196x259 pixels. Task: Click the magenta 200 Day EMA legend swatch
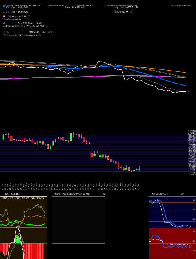[4, 16]
